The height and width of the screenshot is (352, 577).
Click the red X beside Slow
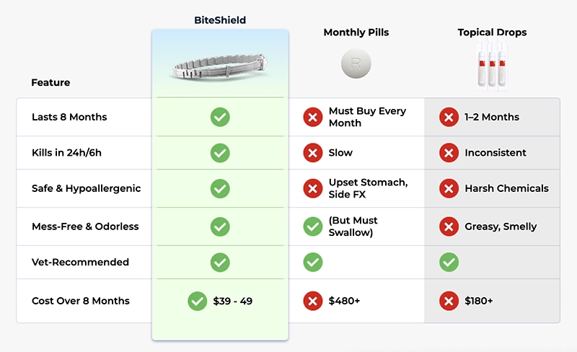point(312,153)
